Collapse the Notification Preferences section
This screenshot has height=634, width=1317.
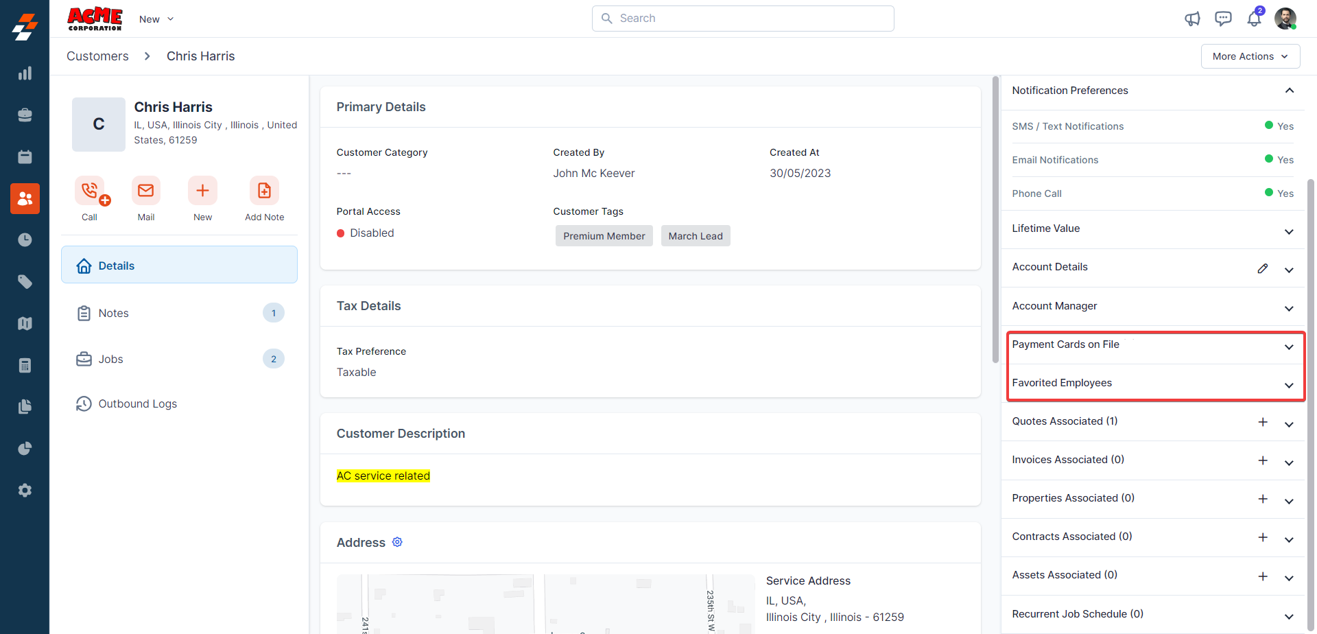(x=1290, y=91)
